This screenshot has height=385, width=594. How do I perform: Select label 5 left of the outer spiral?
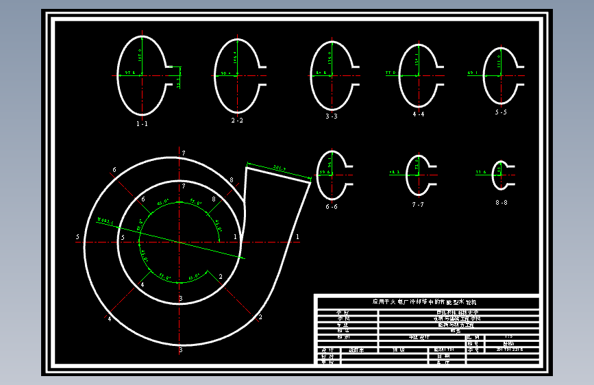pos(77,237)
